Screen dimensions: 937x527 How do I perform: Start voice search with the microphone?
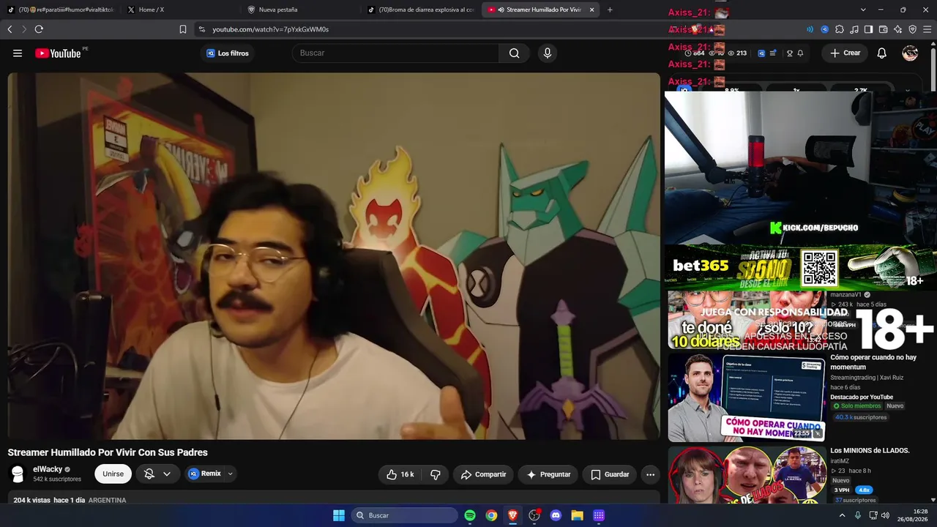[547, 53]
